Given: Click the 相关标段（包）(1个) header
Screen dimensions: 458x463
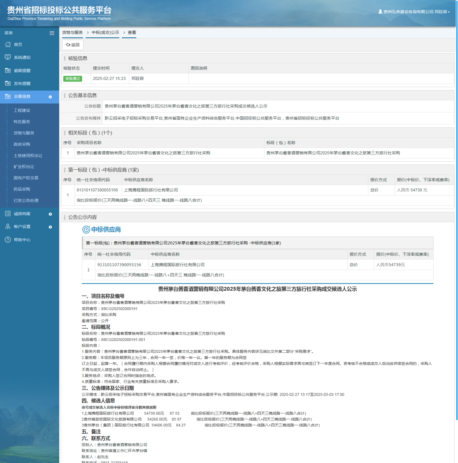Looking at the screenshot, I should click(x=90, y=133).
